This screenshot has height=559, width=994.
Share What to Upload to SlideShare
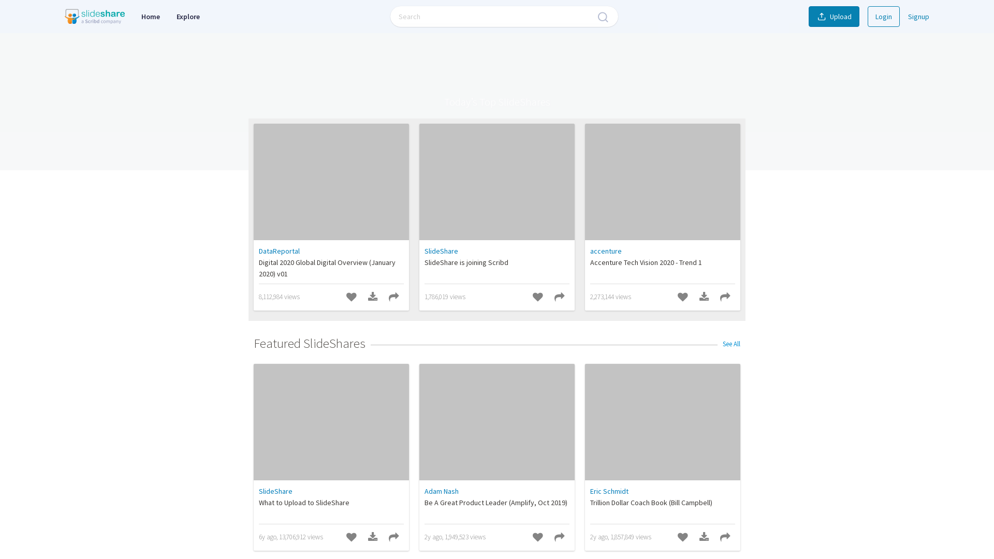tap(394, 537)
